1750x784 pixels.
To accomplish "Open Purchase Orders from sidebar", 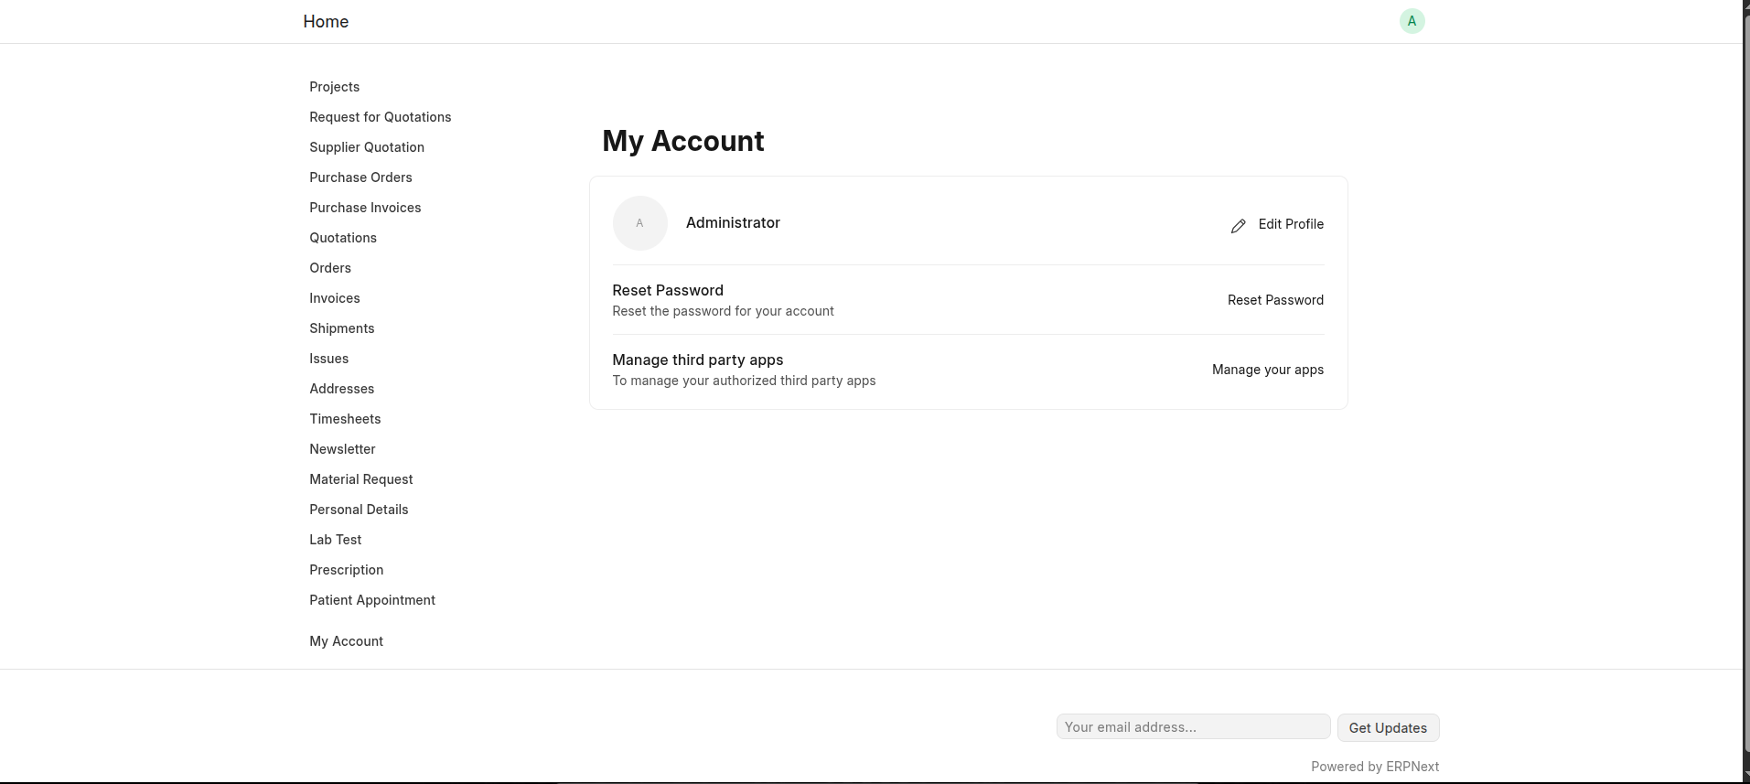I will tap(360, 177).
